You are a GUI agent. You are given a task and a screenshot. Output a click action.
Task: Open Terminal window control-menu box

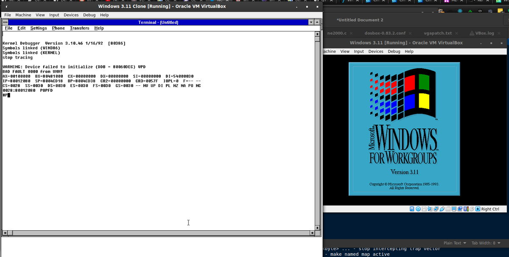(x=6, y=22)
